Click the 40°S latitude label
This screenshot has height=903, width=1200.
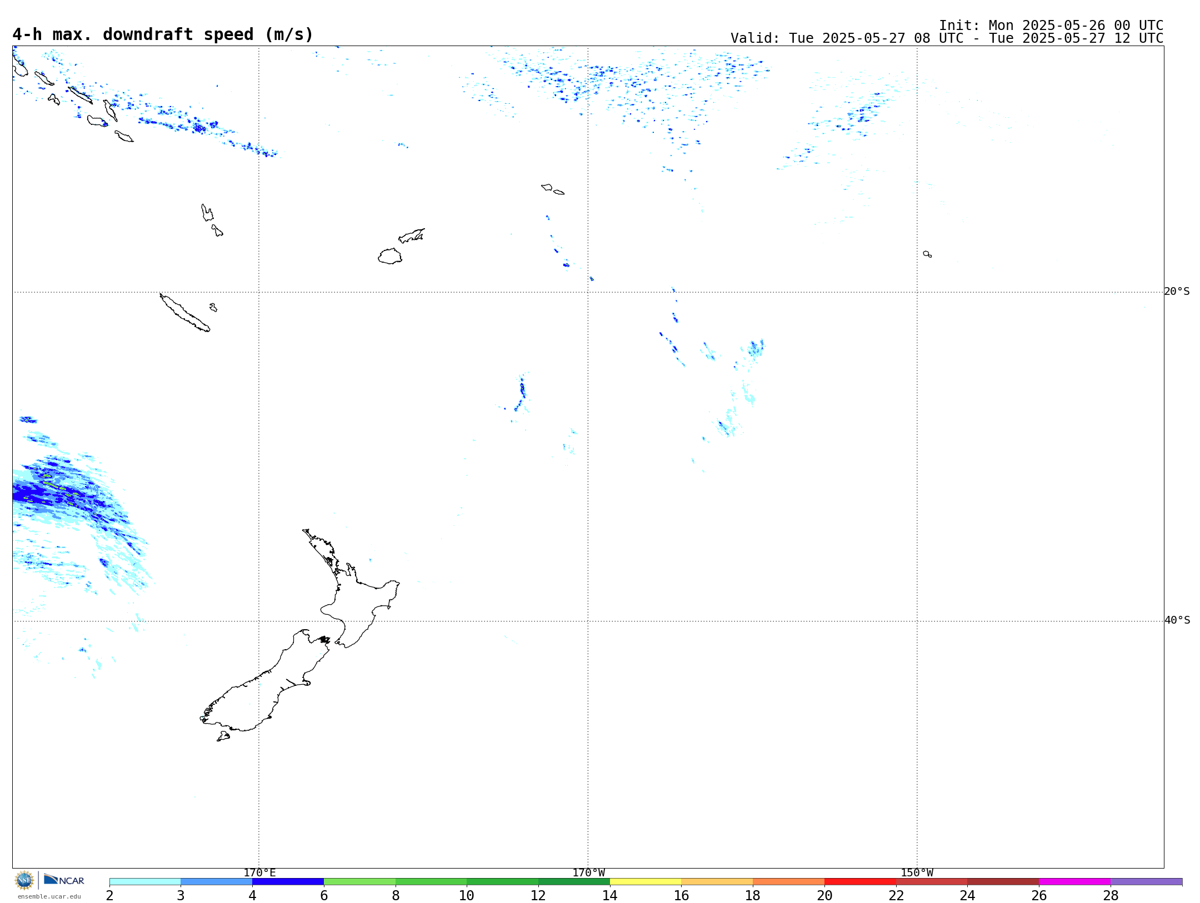(x=1177, y=620)
